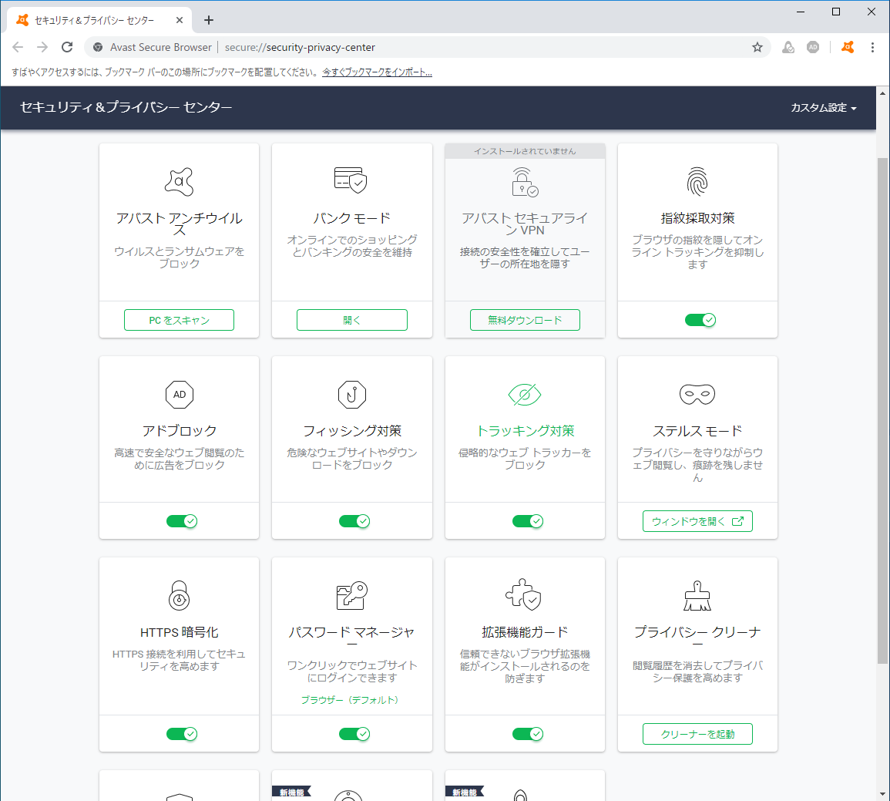Click the scrollbar down arrow
Screen dimensions: 890x801
click(x=882, y=794)
